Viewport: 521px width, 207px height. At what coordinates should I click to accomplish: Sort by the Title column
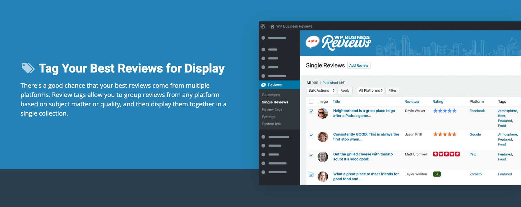[x=336, y=102]
